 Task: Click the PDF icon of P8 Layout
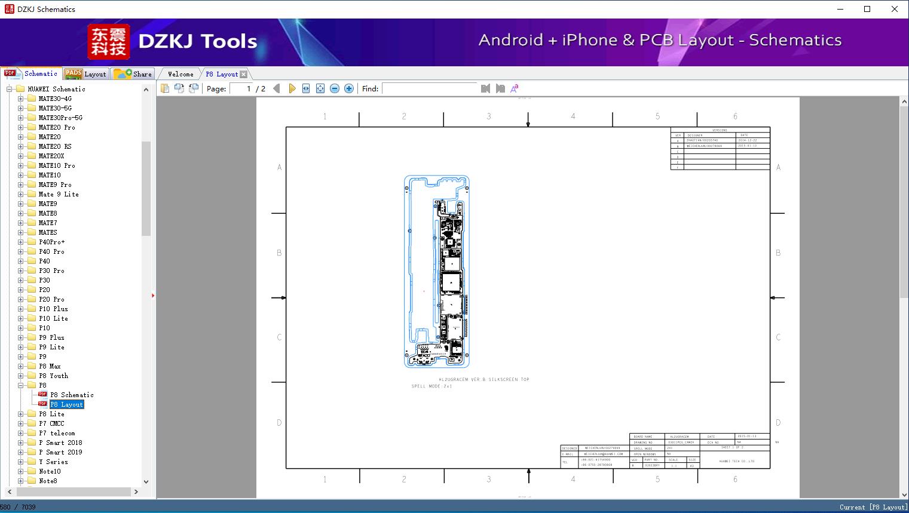pos(42,404)
